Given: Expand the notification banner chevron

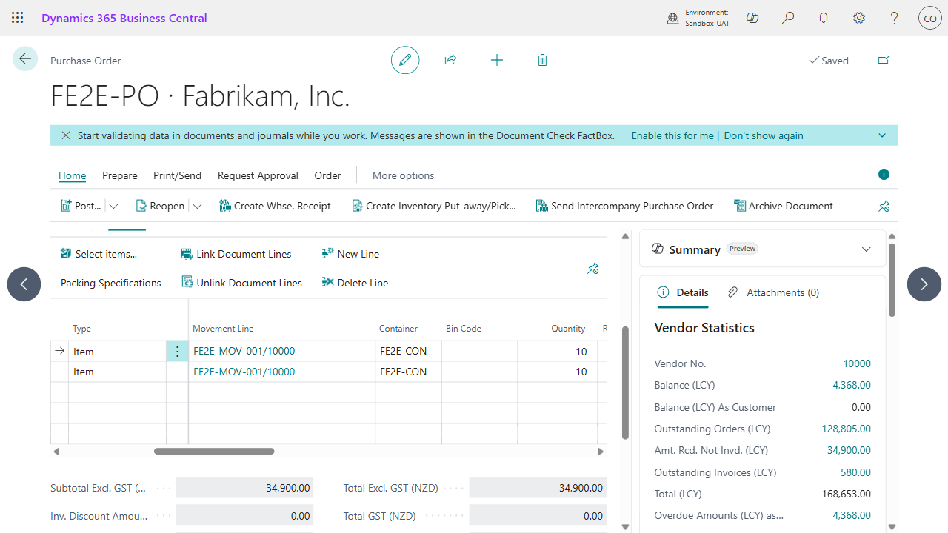Looking at the screenshot, I should [882, 135].
